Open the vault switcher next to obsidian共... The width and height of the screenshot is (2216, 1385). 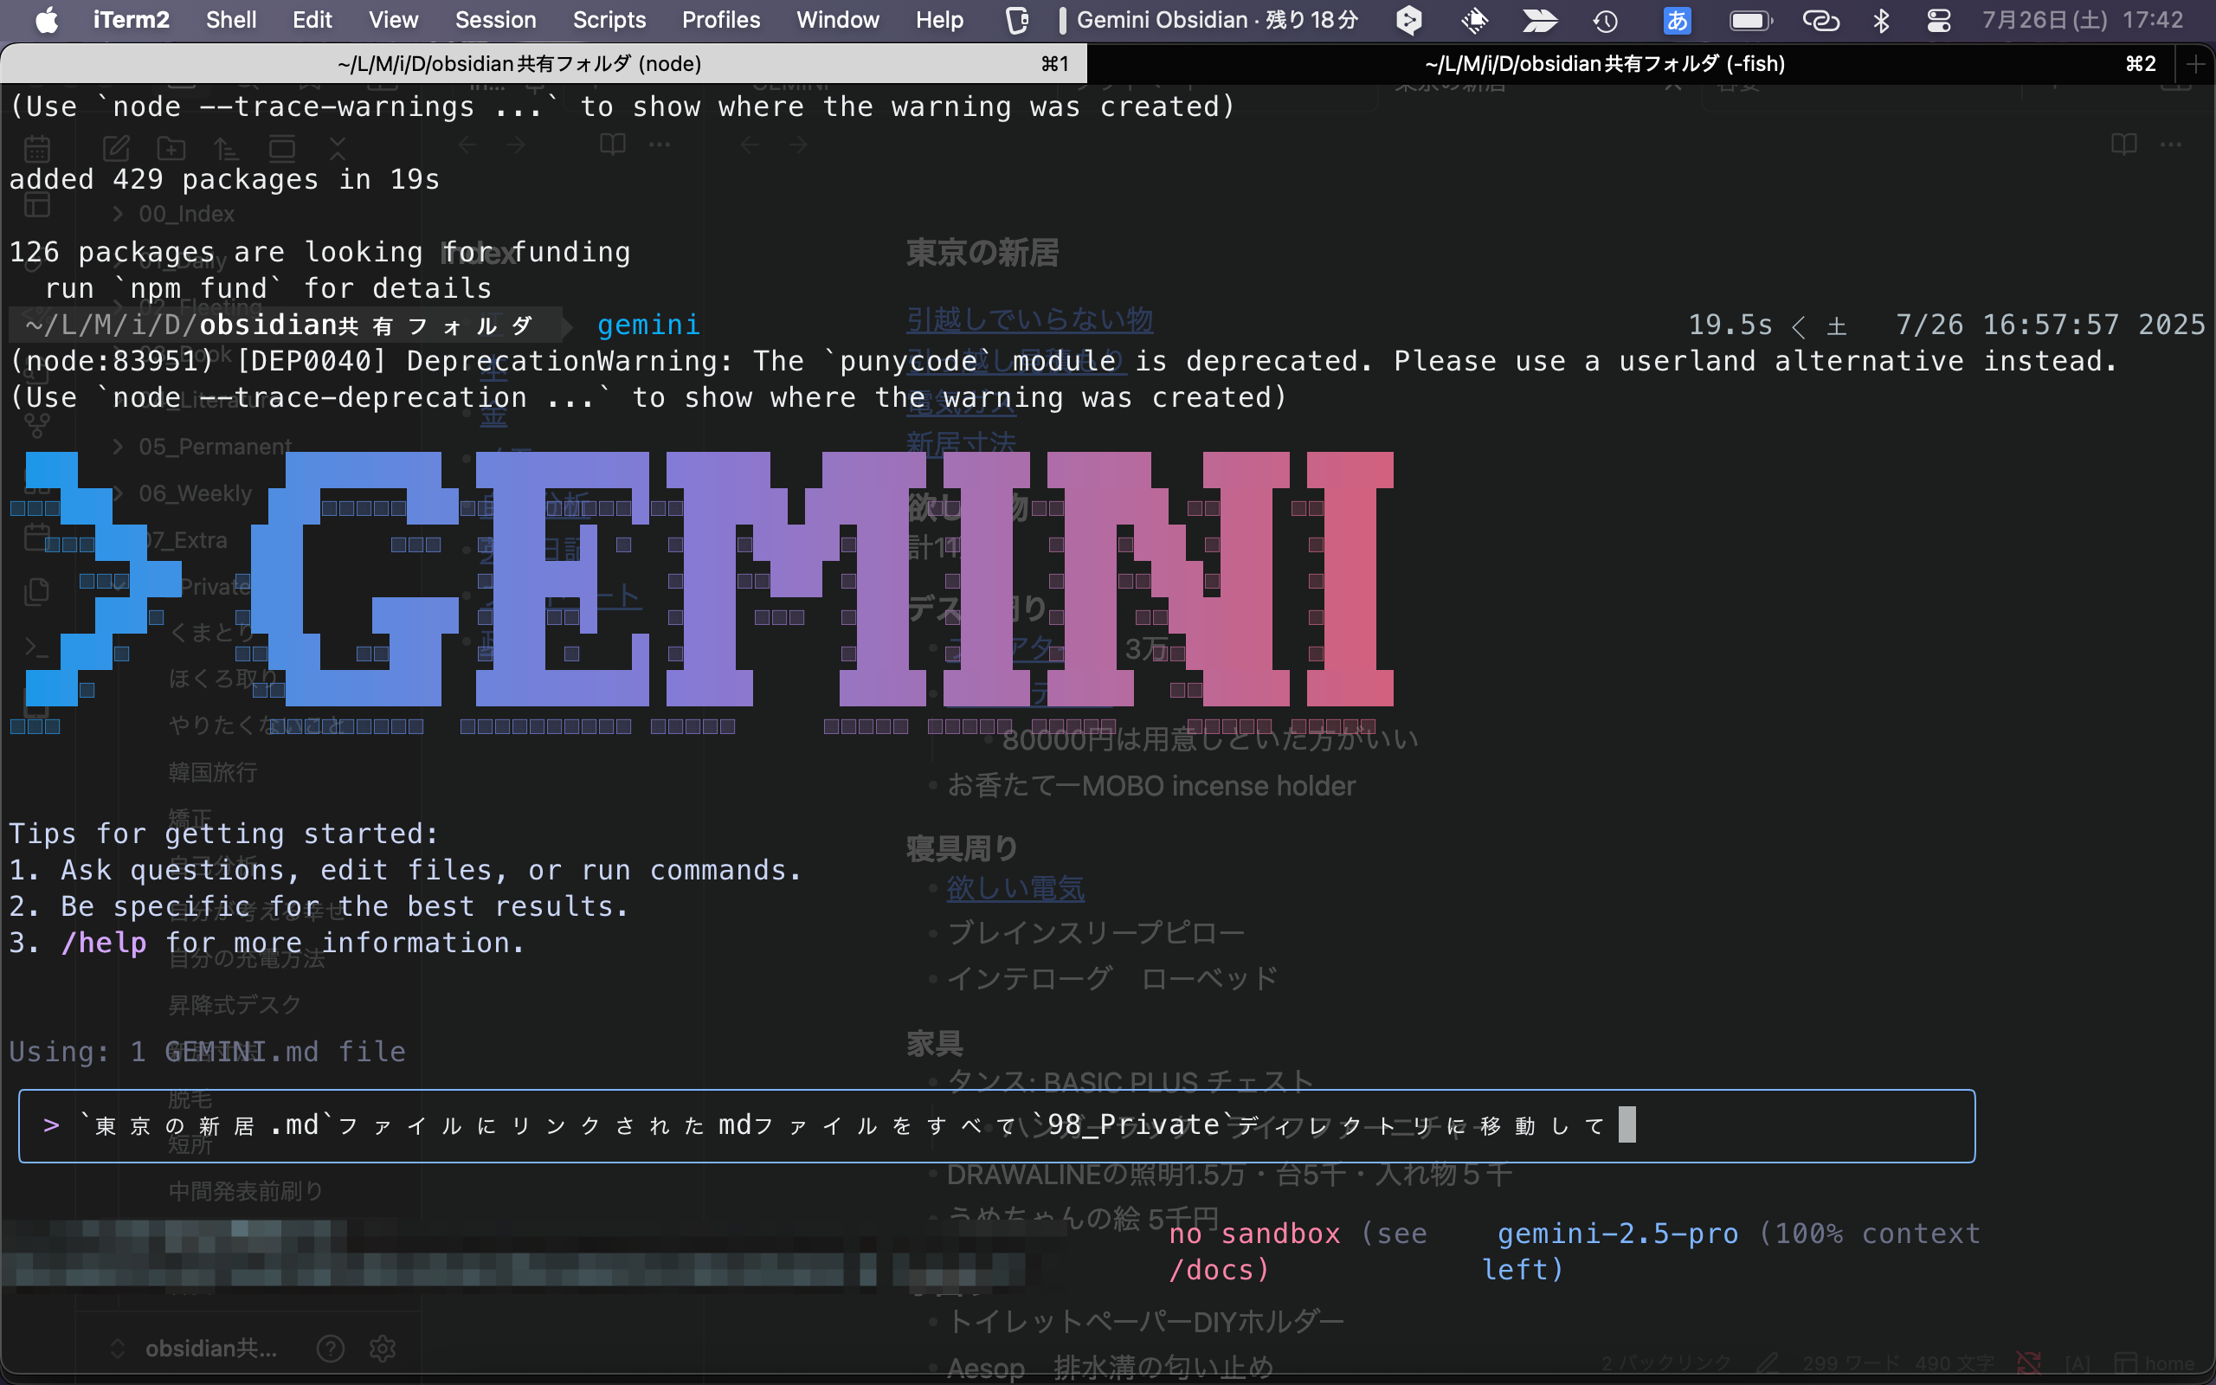118,1348
